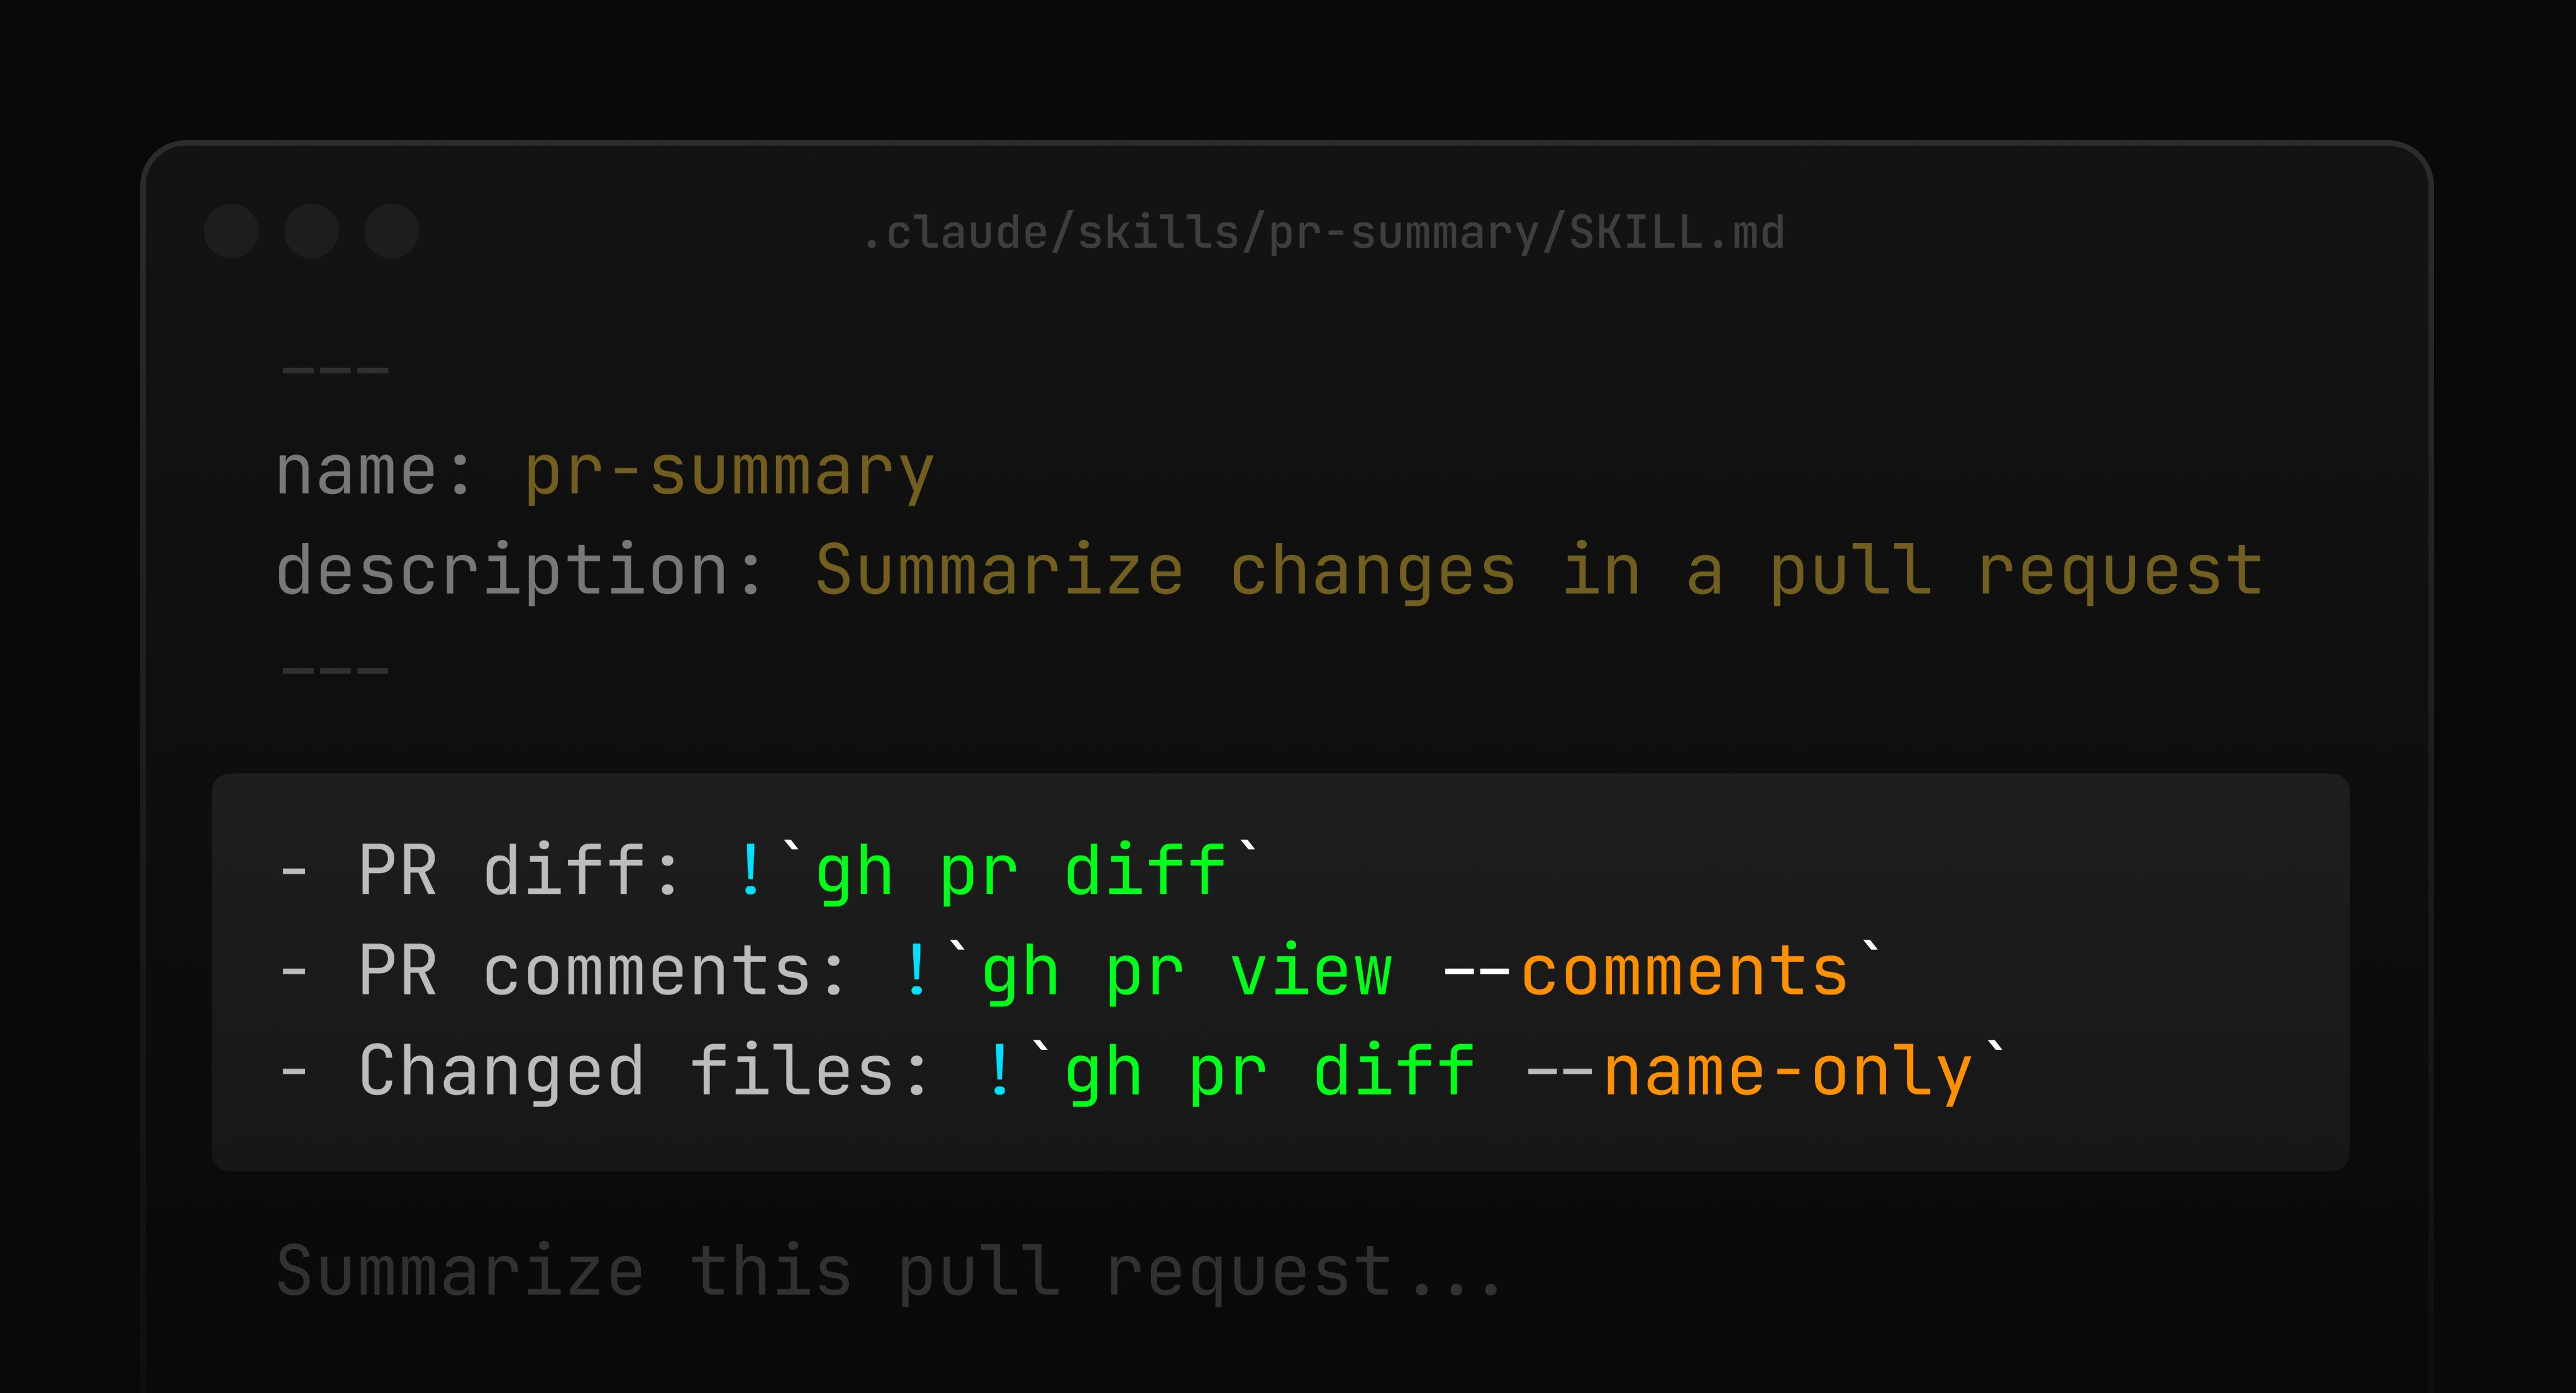This screenshot has height=1393, width=2576.
Task: Click the "Changed files:" label
Action: tap(643, 1071)
